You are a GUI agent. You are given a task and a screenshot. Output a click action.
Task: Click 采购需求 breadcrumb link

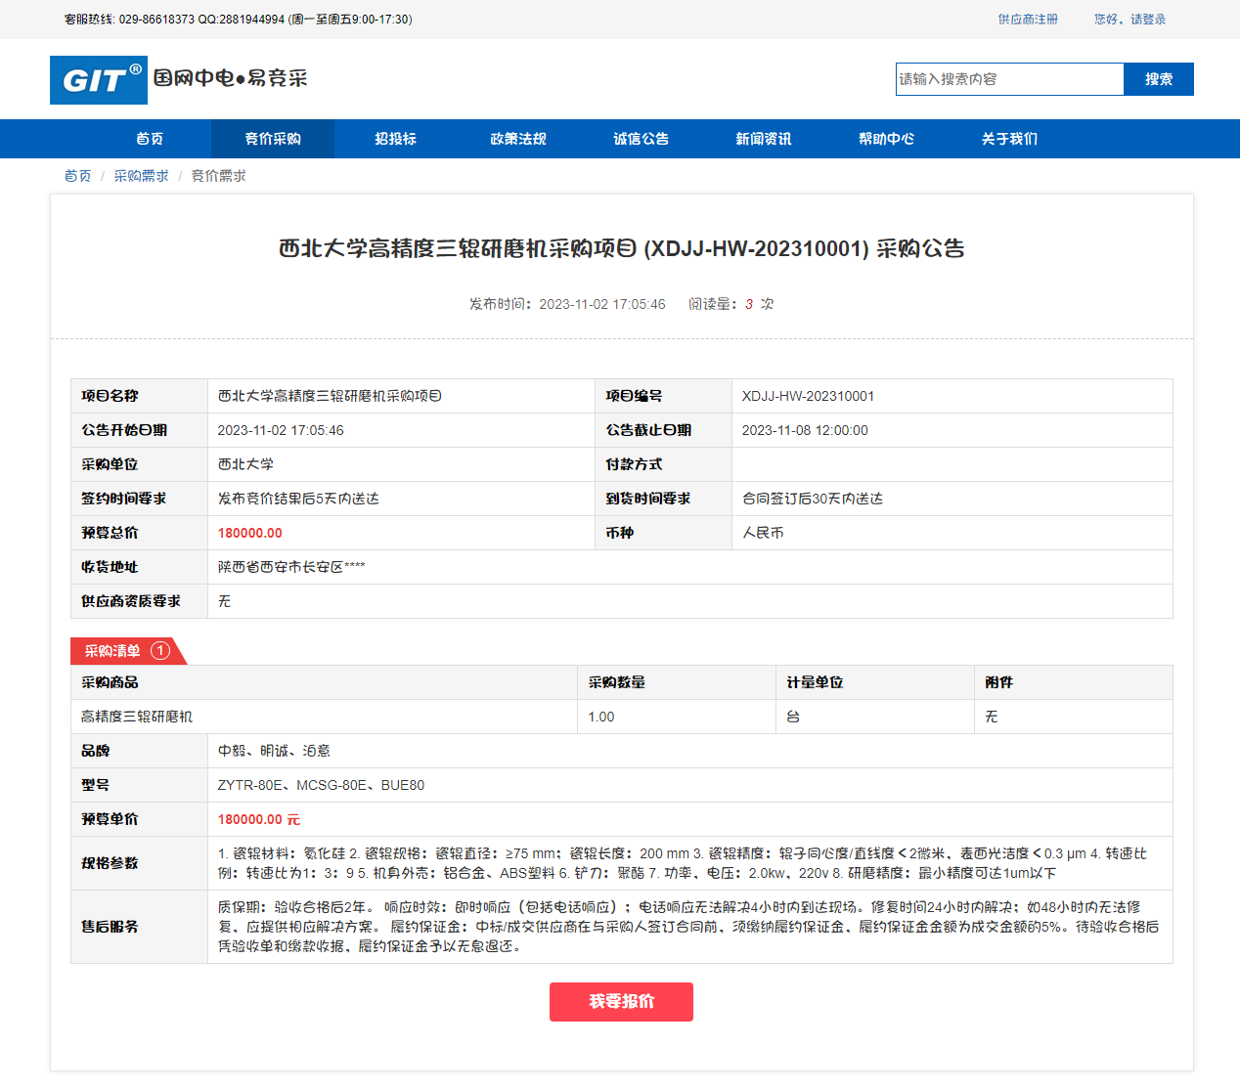[x=141, y=176]
